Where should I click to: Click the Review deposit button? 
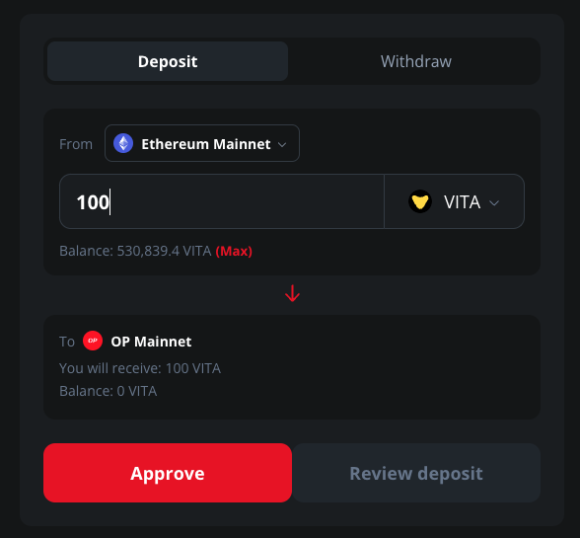coord(416,473)
